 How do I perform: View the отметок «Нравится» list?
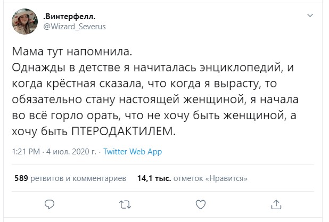[216, 179]
